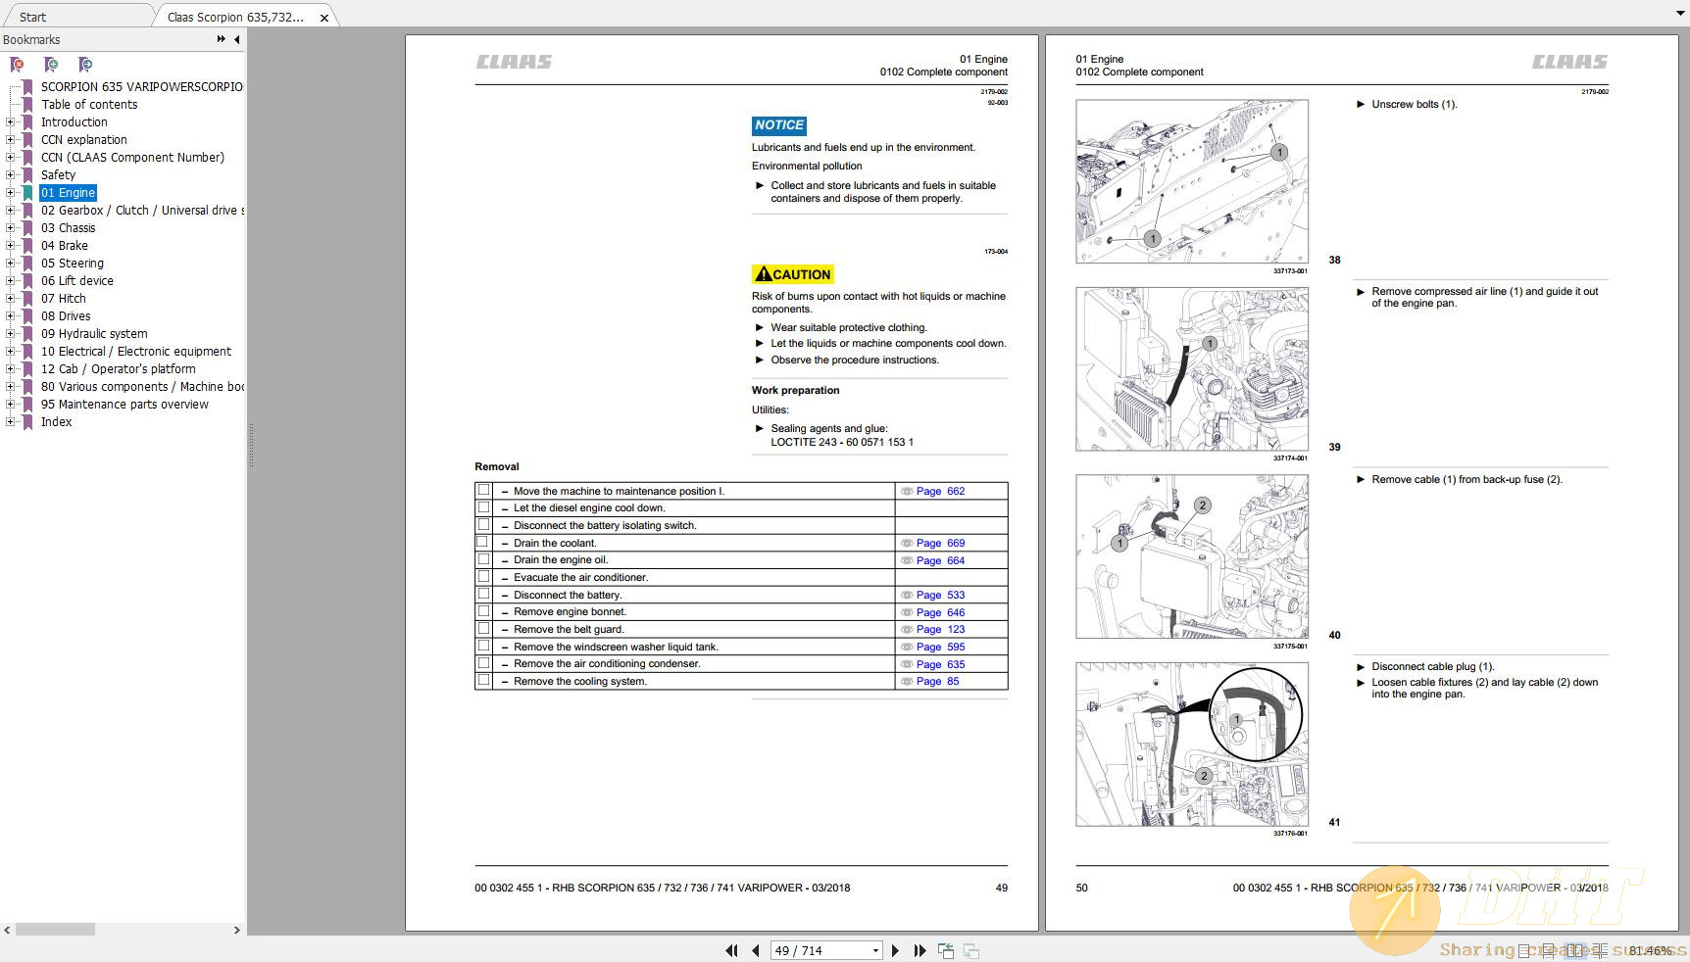This screenshot has width=1690, height=962.
Task: Click the eye icon next to Page 669
Action: pos(907,543)
